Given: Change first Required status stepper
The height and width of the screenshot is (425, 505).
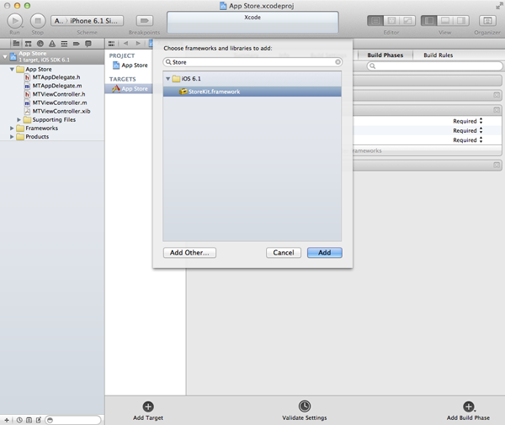Looking at the screenshot, I should point(481,121).
